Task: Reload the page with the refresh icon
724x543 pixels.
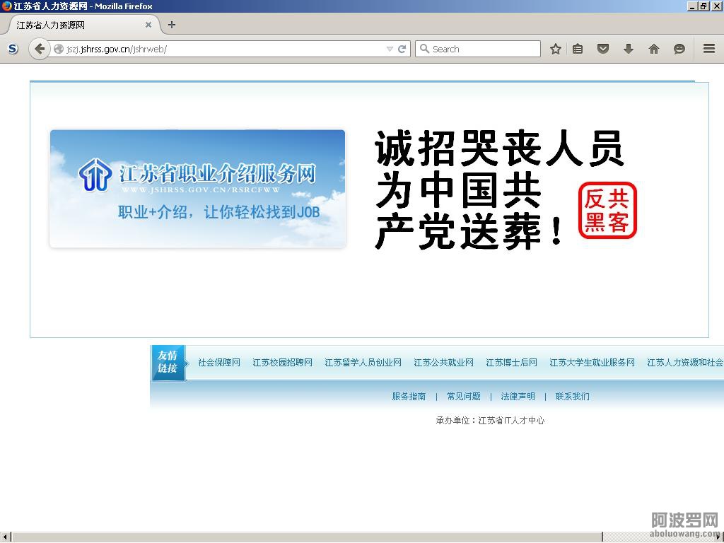Action: tap(402, 49)
